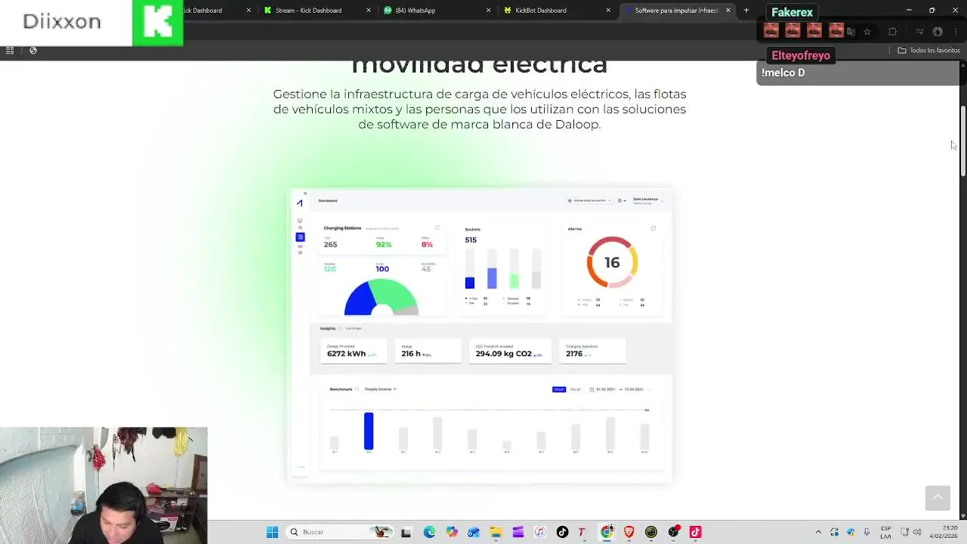
Task: Open a new browser tab
Action: (746, 11)
